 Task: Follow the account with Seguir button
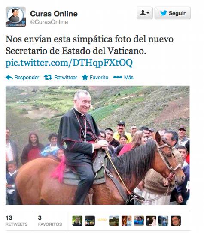(x=173, y=13)
